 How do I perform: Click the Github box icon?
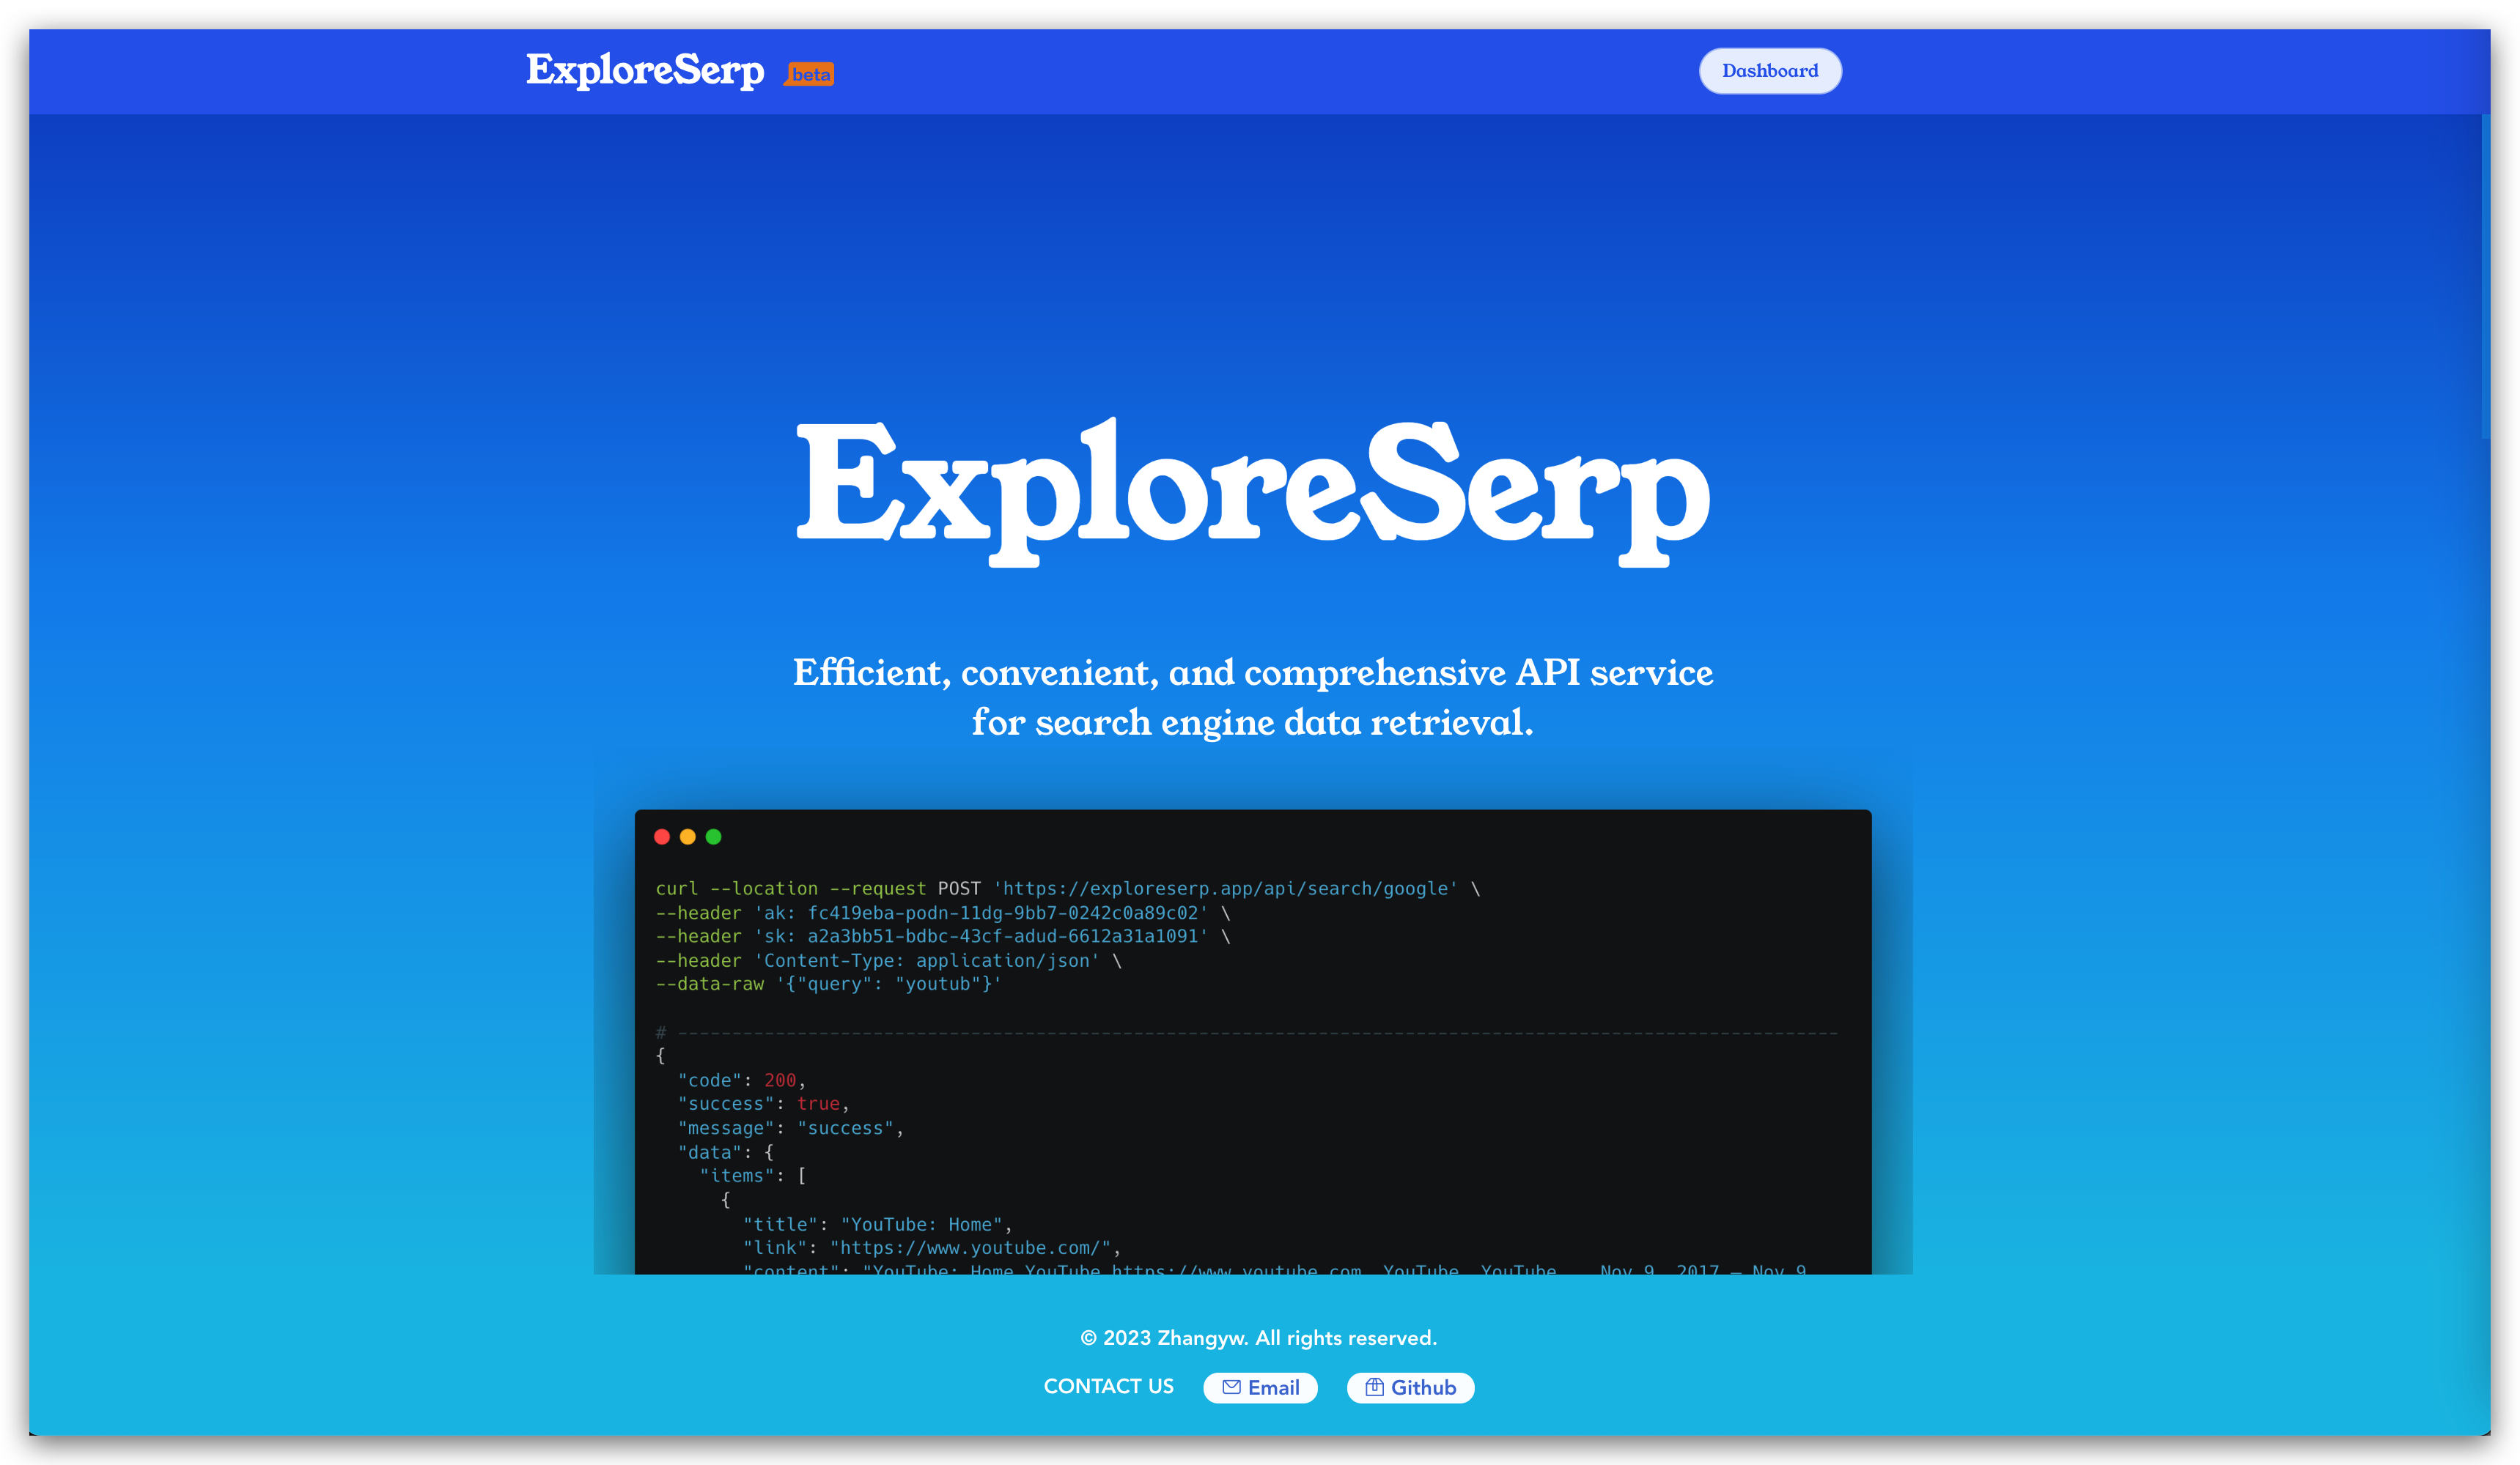1374,1387
